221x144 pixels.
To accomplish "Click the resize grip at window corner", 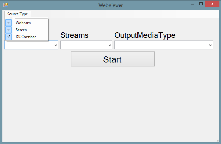I will pyautogui.click(x=217, y=140).
